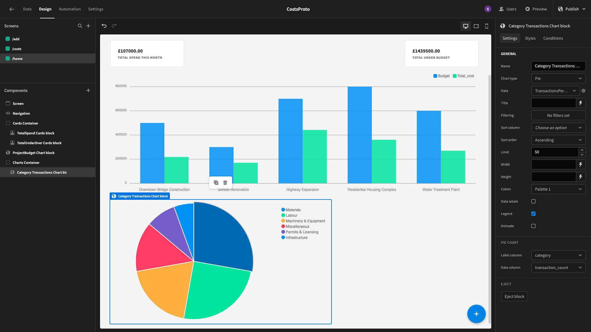
Task: Click the undo arrow icon
Action: tap(104, 26)
